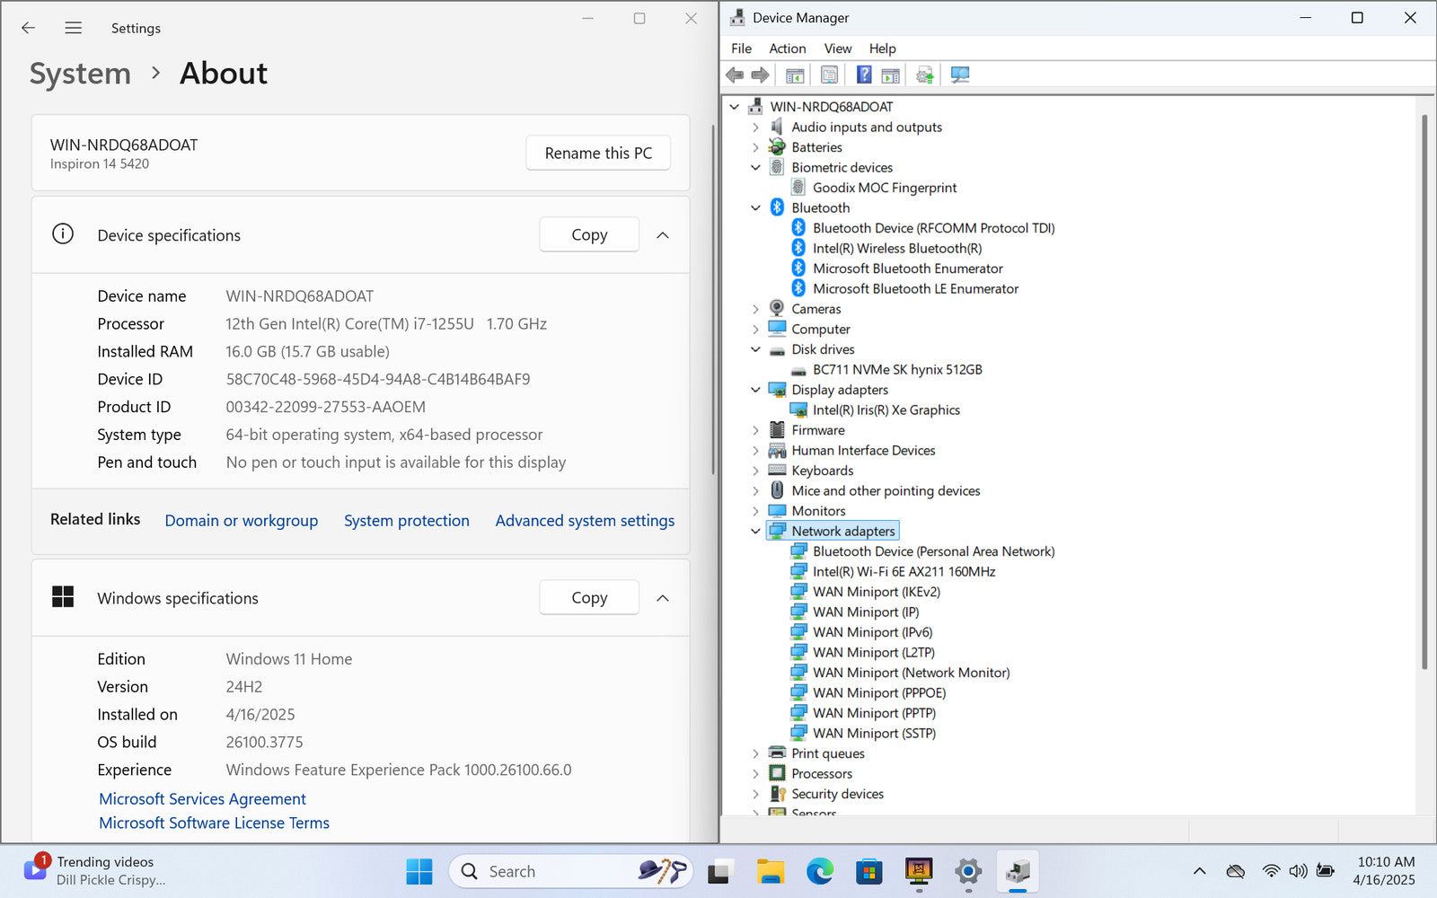
Task: Open Microsoft Edge from the taskbar
Action: 819,871
